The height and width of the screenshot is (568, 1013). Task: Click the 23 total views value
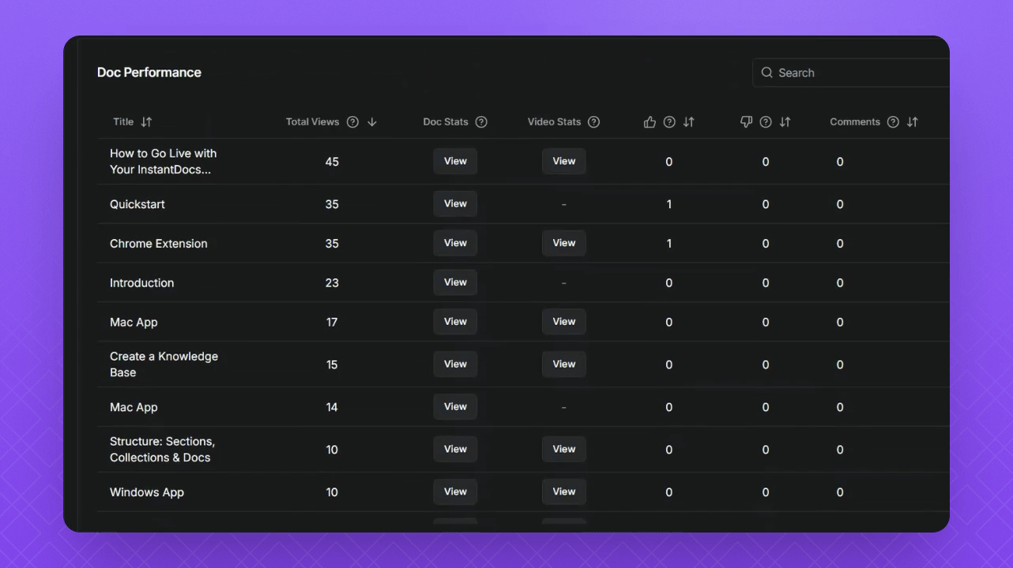[x=332, y=283]
